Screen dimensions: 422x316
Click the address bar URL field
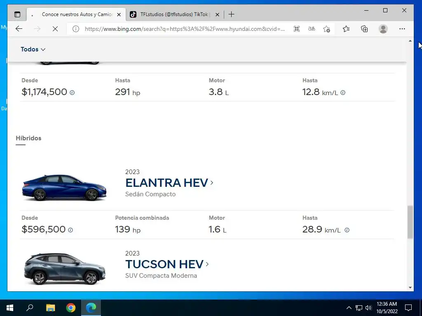pos(185,29)
